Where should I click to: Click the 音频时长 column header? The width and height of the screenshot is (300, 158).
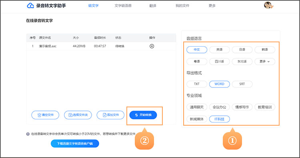point(100,38)
